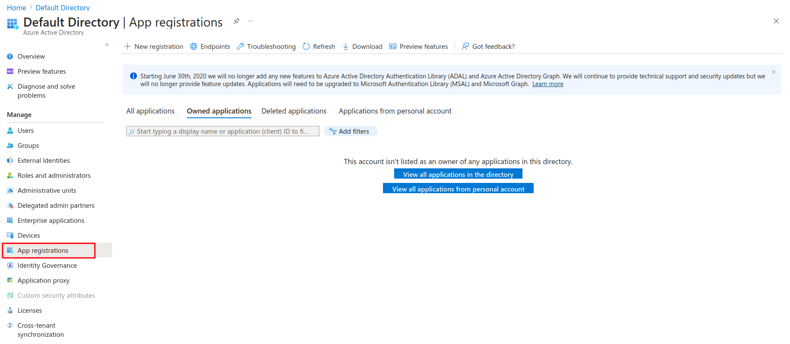The image size is (790, 344).
Task: Click the Users icon in Manage section
Action: pos(10,131)
